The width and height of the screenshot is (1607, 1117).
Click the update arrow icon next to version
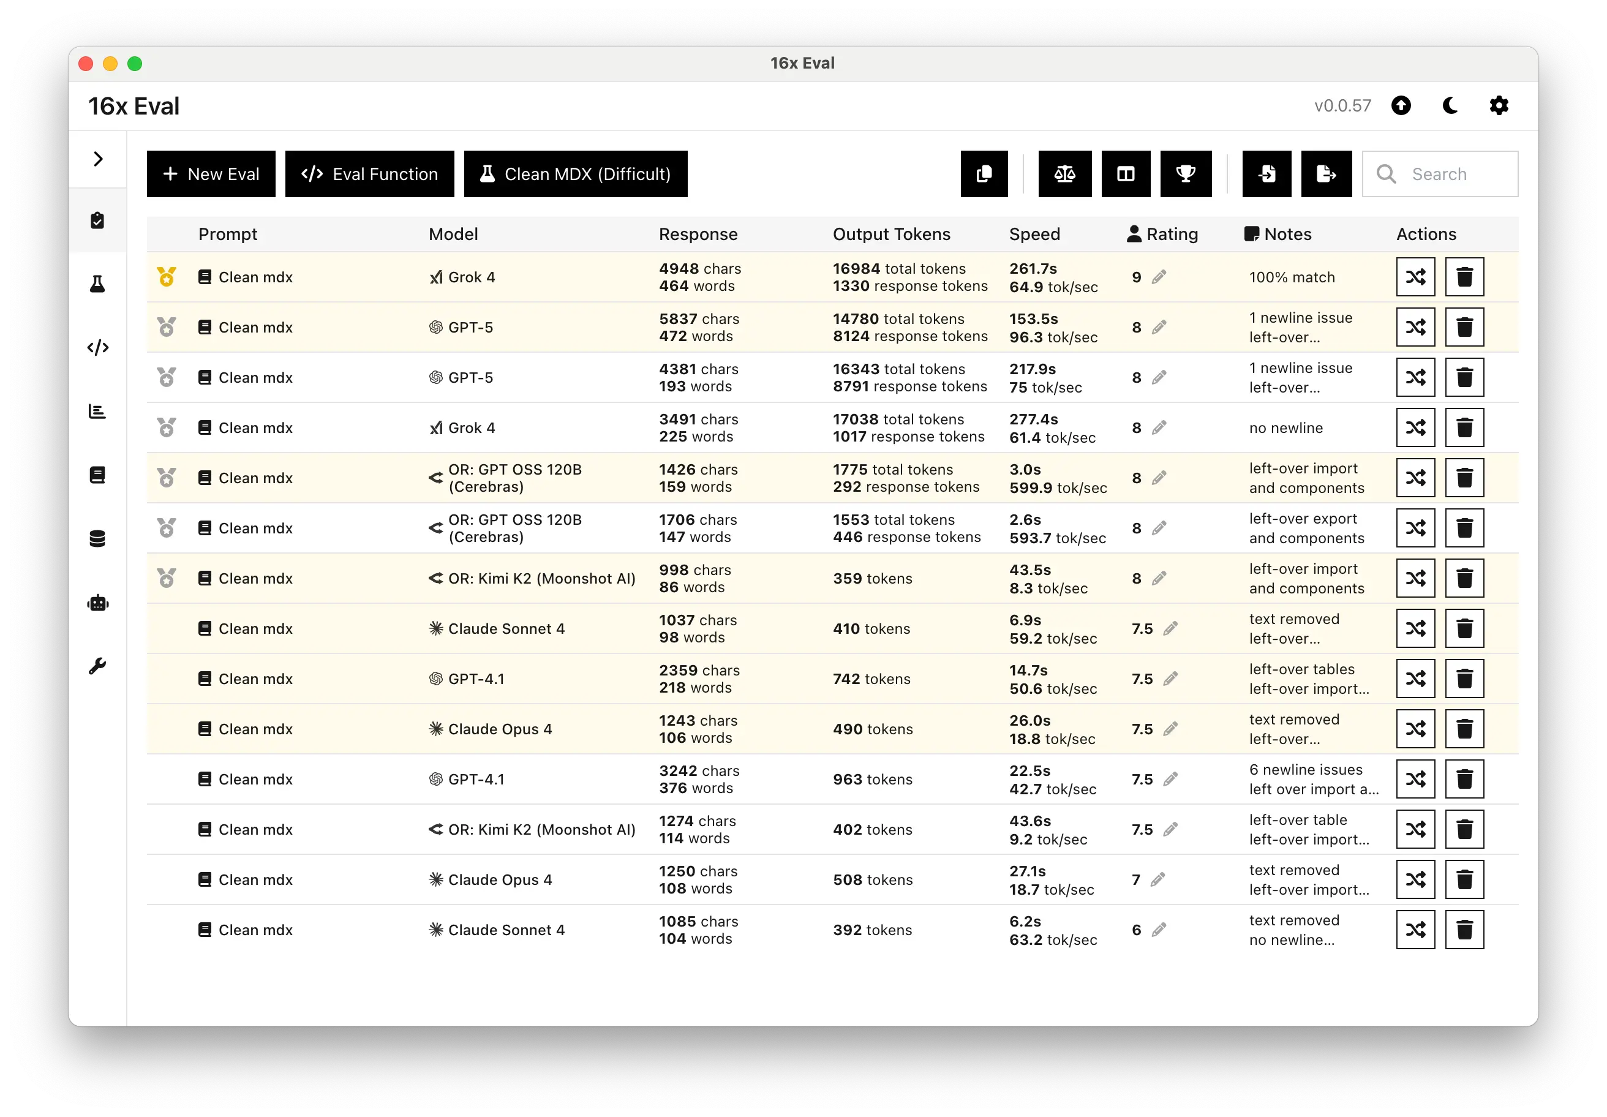pos(1401,106)
